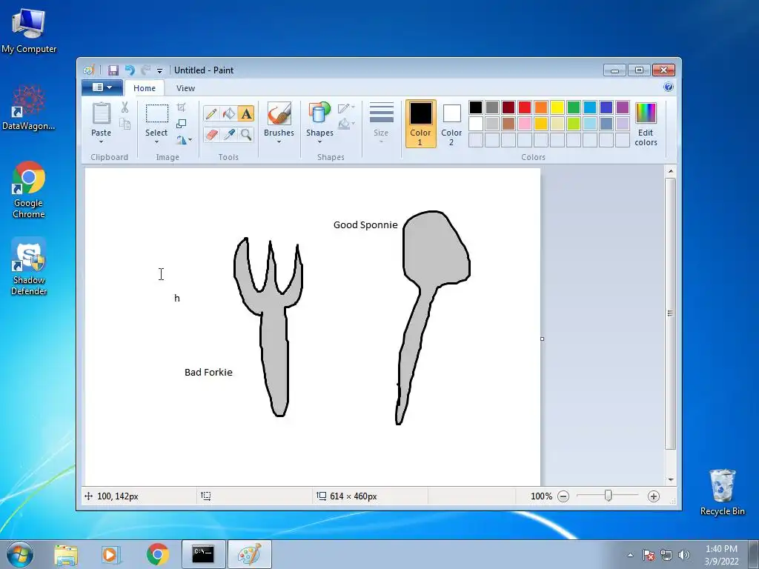The width and height of the screenshot is (759, 569).
Task: Open DataWagon desktop shortcut
Action: click(29, 107)
